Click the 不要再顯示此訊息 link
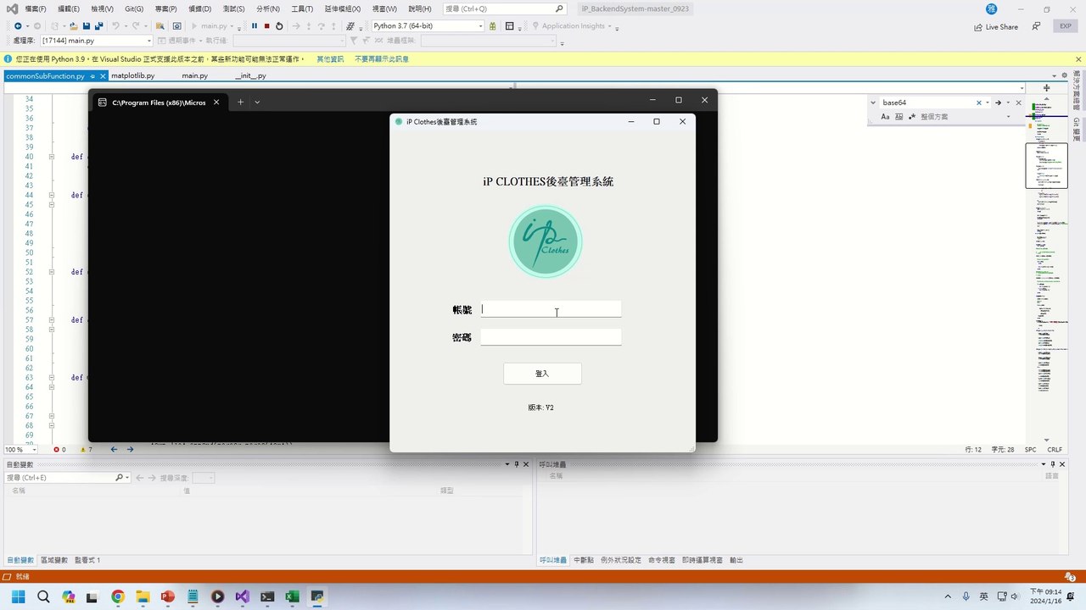 [382, 59]
